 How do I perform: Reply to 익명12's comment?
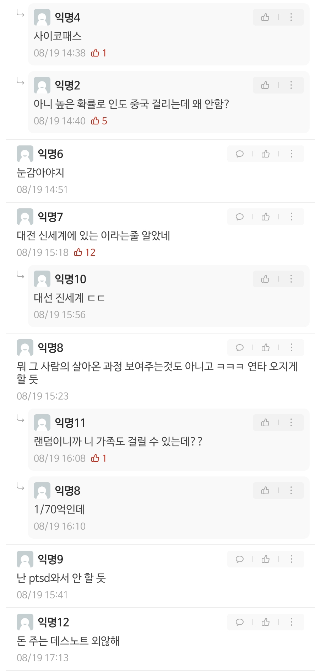(x=240, y=622)
